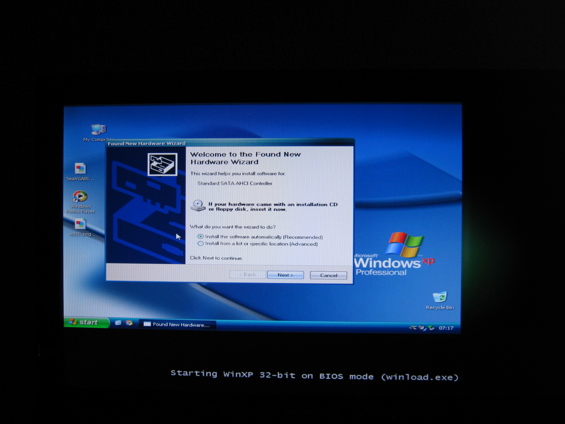Click the 'Welcome to the Found New Hardware Wizard' heading
The image size is (565, 424).
pos(245,158)
